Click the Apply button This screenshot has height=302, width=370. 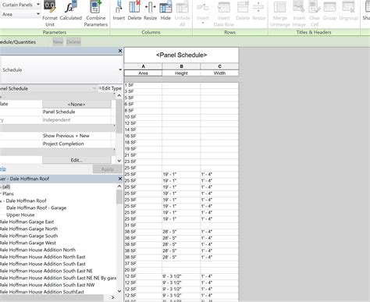tap(107, 169)
